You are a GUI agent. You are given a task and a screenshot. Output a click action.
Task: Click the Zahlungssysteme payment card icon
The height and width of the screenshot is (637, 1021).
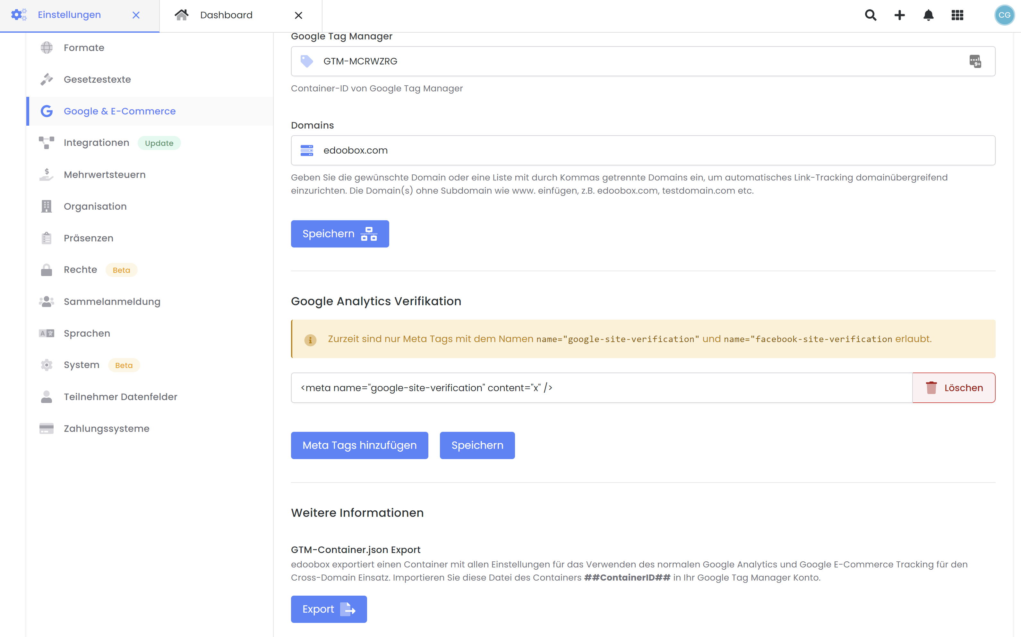47,428
